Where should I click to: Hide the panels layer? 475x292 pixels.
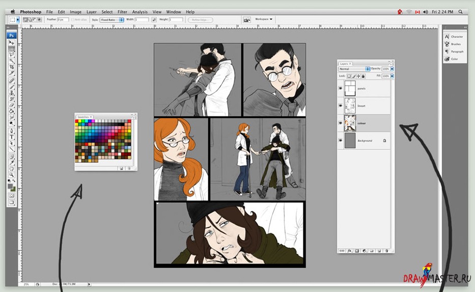point(341,88)
